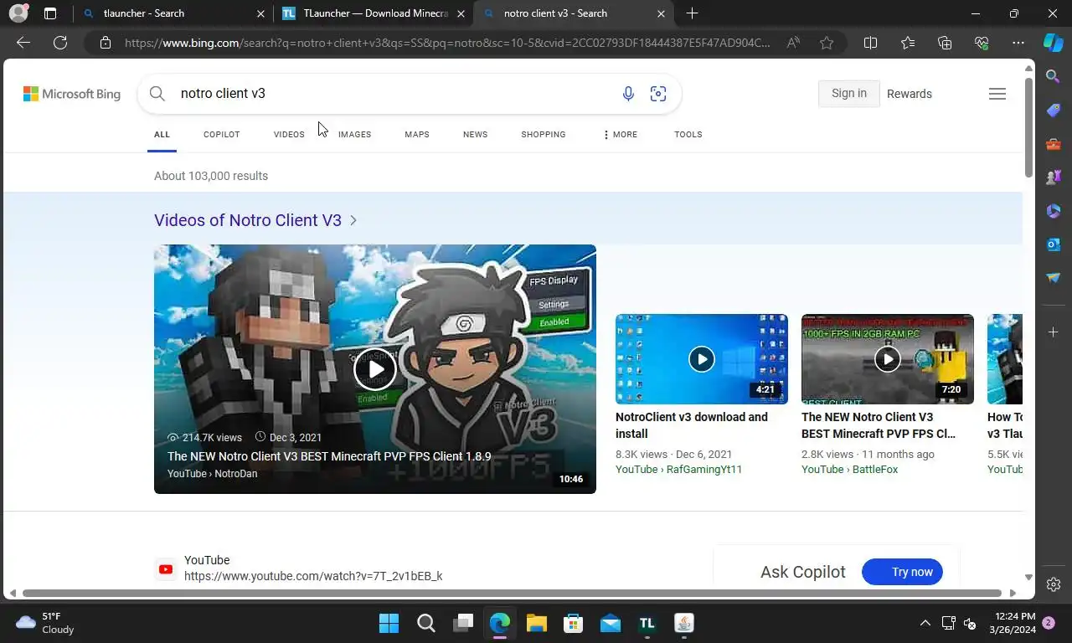The height and width of the screenshot is (643, 1072).
Task: Open the Tools briefcase sidebar icon
Action: pyautogui.click(x=1054, y=144)
